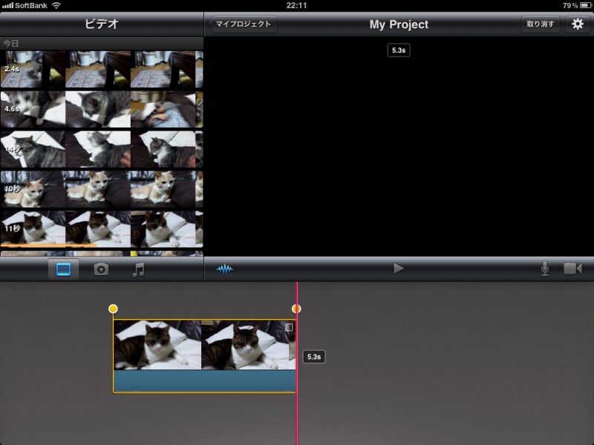Pick the 11秒 clip in the video library

point(101,228)
